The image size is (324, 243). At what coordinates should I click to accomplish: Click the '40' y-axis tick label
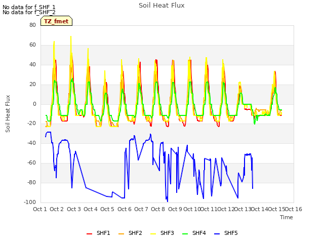pos(32,64)
